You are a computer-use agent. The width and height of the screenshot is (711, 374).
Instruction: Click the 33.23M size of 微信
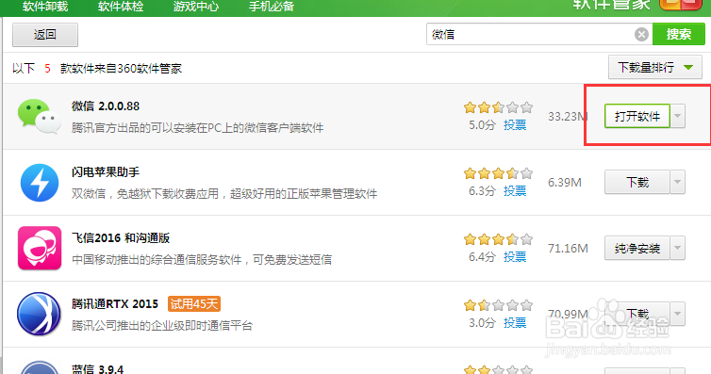coord(568,117)
